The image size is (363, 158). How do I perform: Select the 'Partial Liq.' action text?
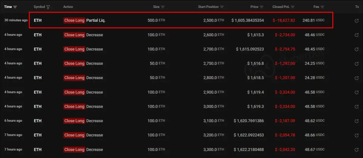[96, 20]
